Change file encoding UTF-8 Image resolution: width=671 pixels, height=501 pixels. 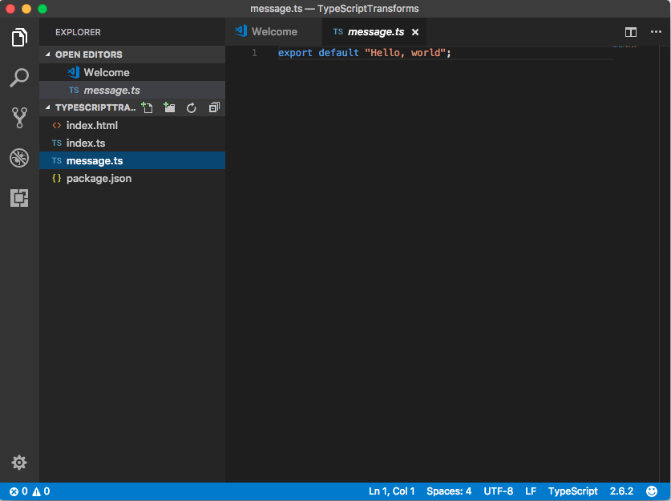pyautogui.click(x=498, y=491)
